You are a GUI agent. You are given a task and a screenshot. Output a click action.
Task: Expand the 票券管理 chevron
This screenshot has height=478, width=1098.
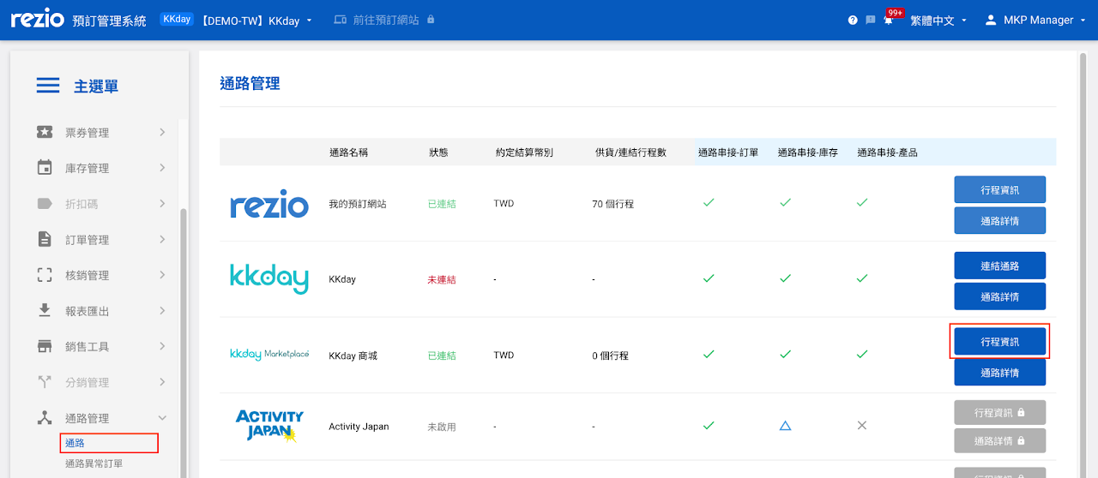point(162,132)
